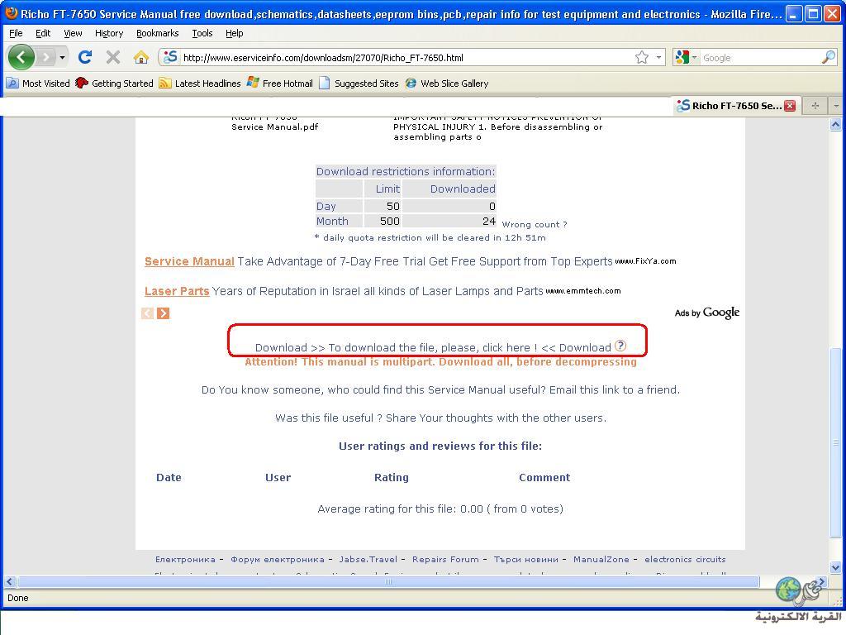The width and height of the screenshot is (846, 635).
Task: Open the Most Visited bookmarks folder
Action: 38,84
